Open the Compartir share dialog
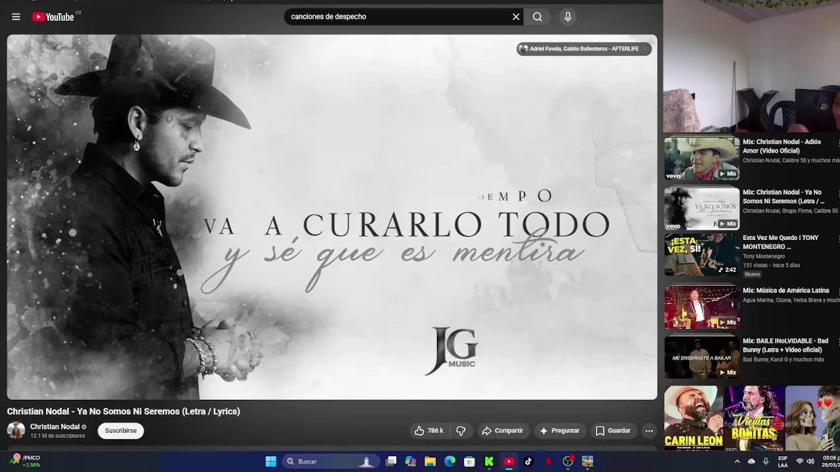This screenshot has height=472, width=840. point(503,431)
